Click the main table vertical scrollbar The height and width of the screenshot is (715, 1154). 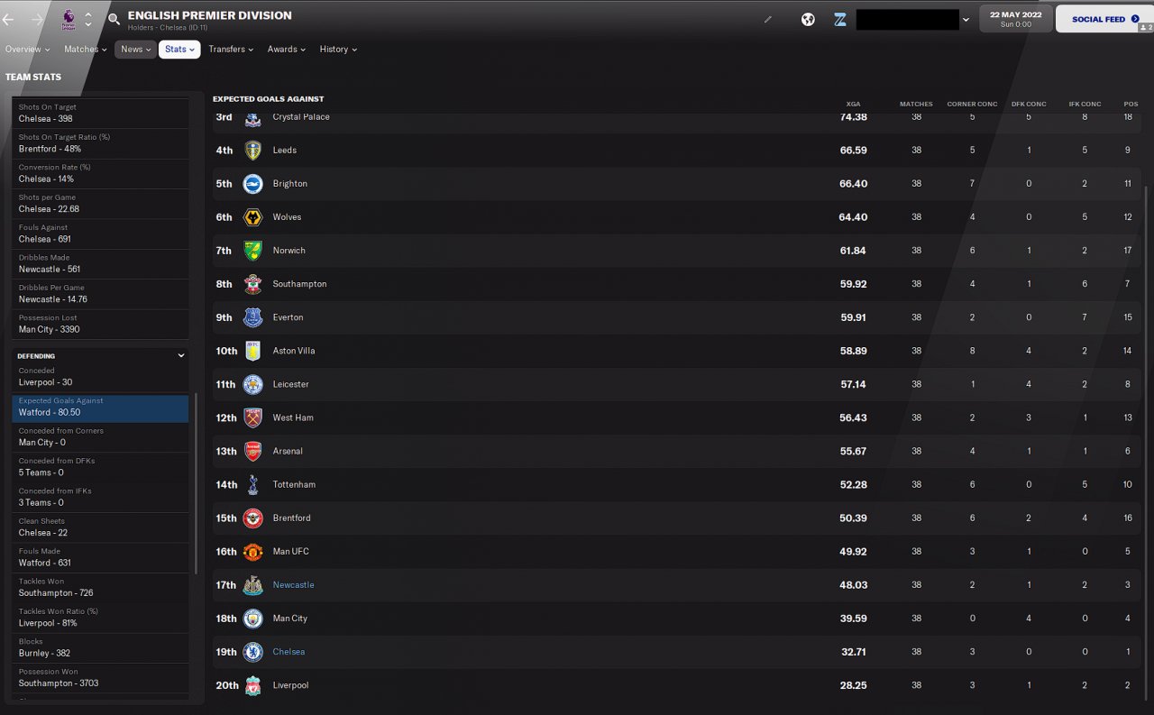[1146, 442]
